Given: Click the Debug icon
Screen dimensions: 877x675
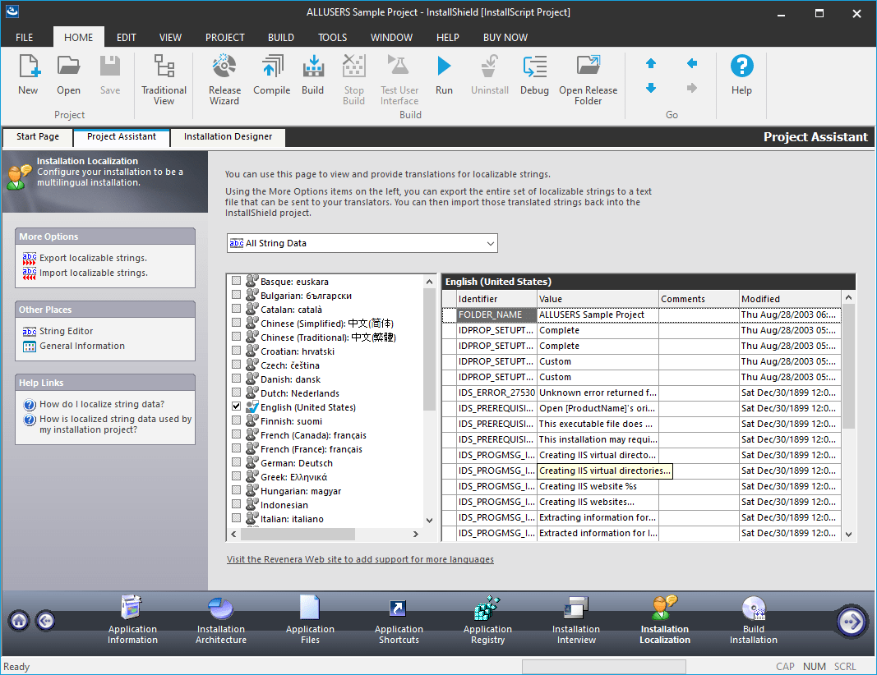Looking at the screenshot, I should click(534, 78).
